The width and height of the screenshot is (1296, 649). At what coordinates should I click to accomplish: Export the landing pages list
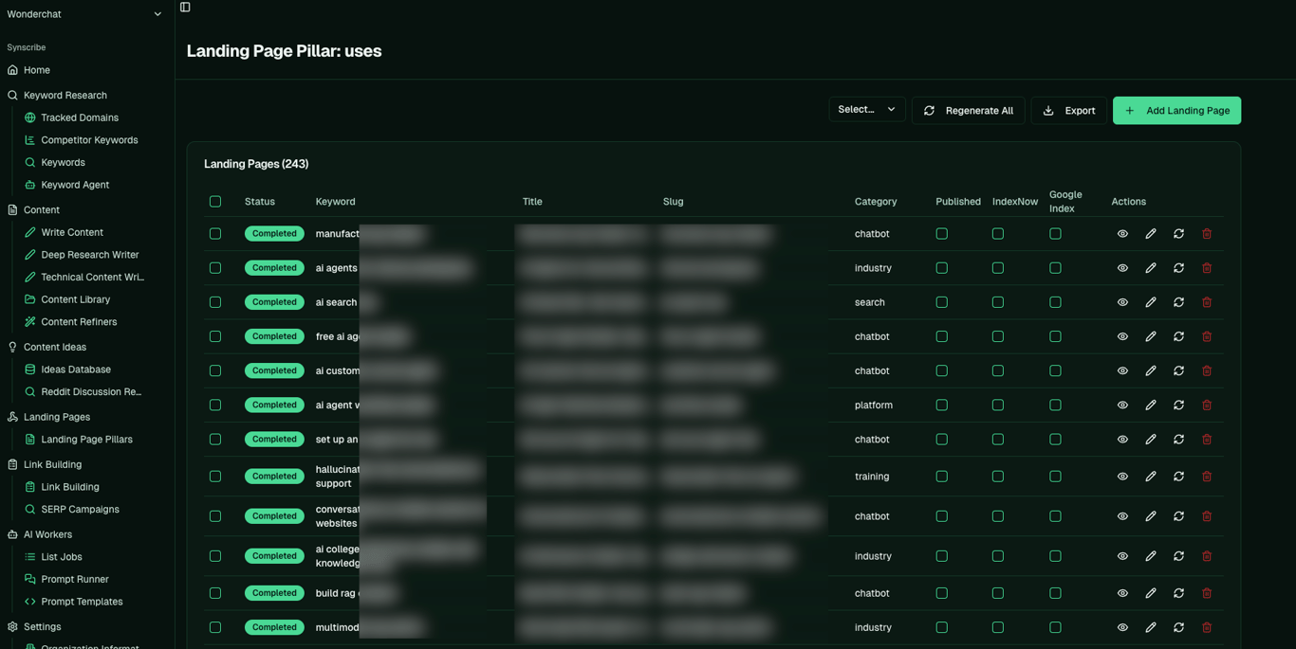[x=1068, y=111]
